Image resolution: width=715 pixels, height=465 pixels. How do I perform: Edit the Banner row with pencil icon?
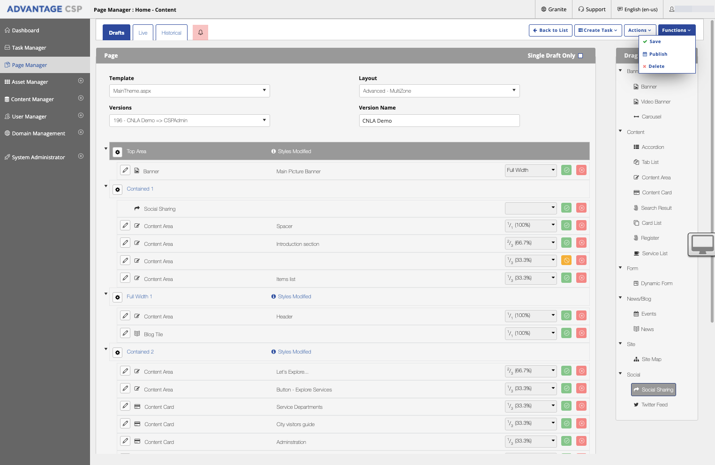125,170
